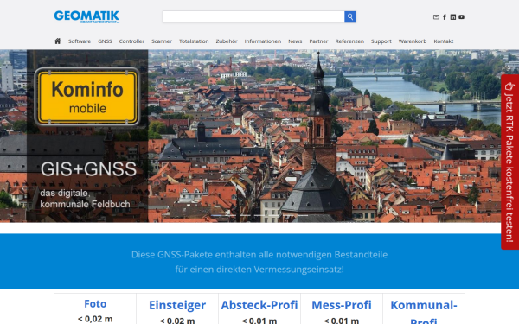Image resolution: width=519 pixels, height=324 pixels.
Task: Open the email envelope icon
Action: pos(436,17)
